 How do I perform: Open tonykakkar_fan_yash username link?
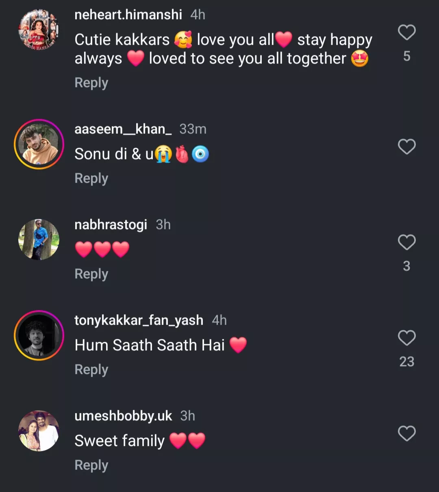[139, 320]
